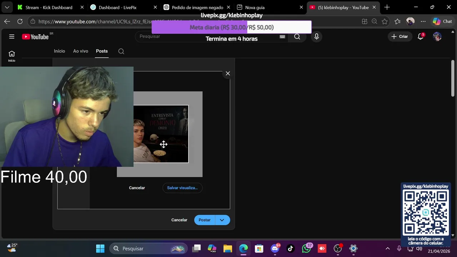
Task: Open Copilot Chat in Edge
Action: tap(442, 21)
